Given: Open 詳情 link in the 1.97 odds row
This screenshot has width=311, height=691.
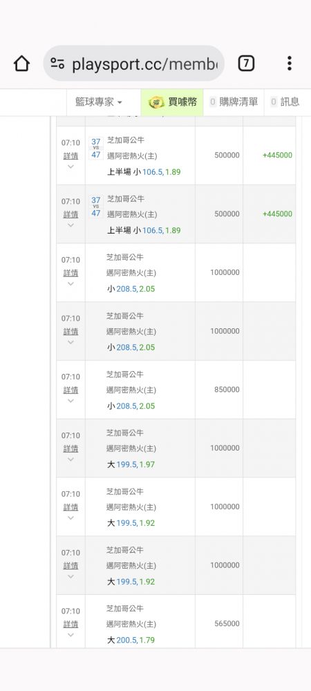Looking at the screenshot, I should [x=70, y=448].
